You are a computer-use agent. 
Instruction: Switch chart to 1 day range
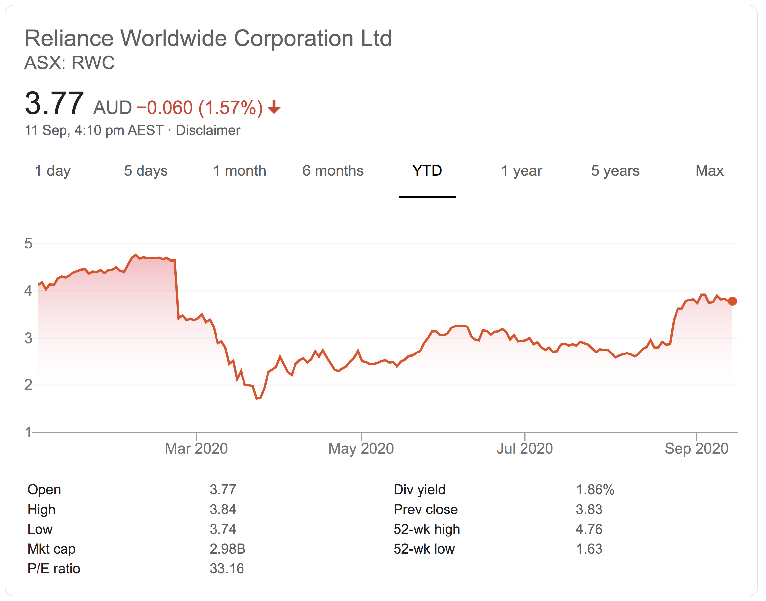coord(53,171)
